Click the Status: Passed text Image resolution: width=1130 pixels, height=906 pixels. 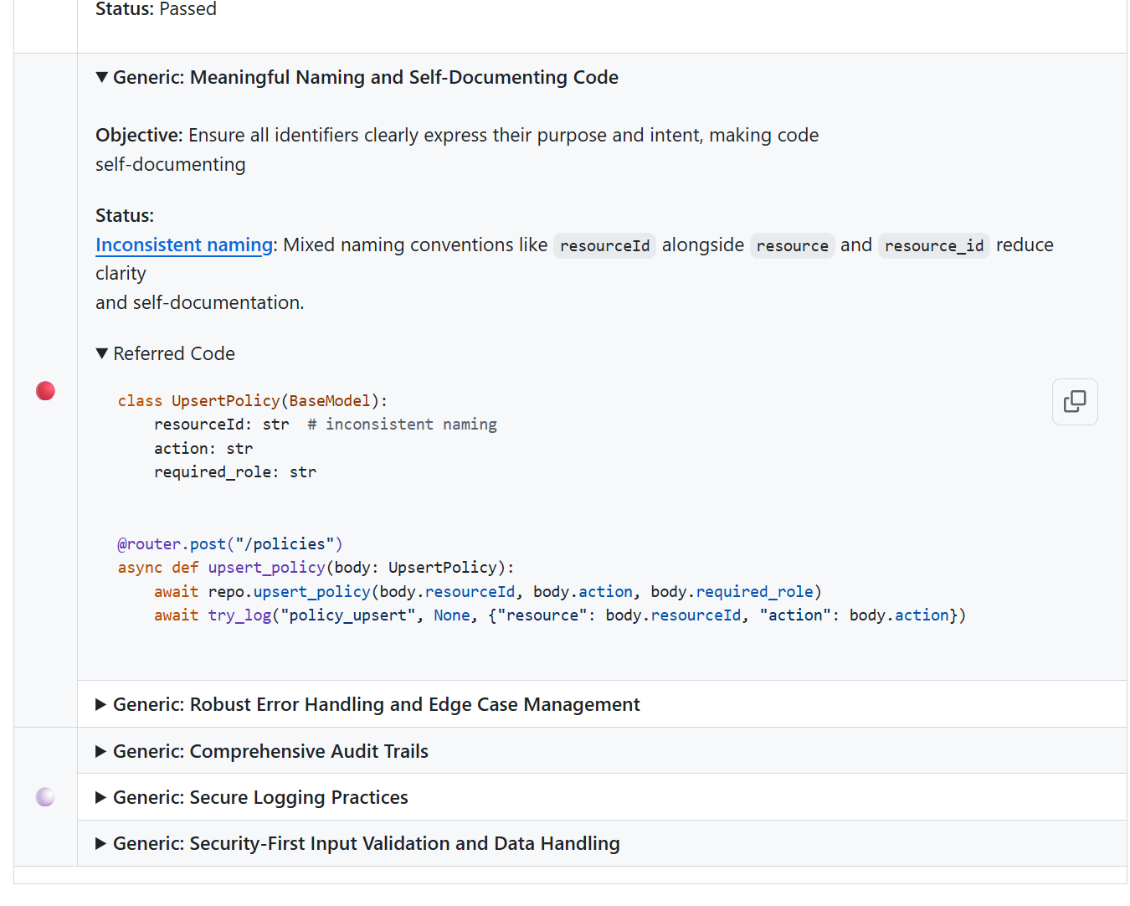157,10
